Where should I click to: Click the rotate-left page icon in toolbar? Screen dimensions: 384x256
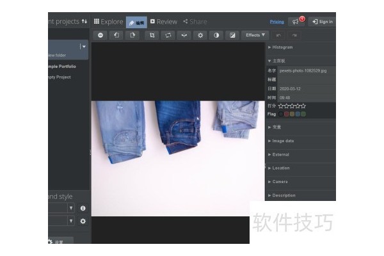coord(116,35)
